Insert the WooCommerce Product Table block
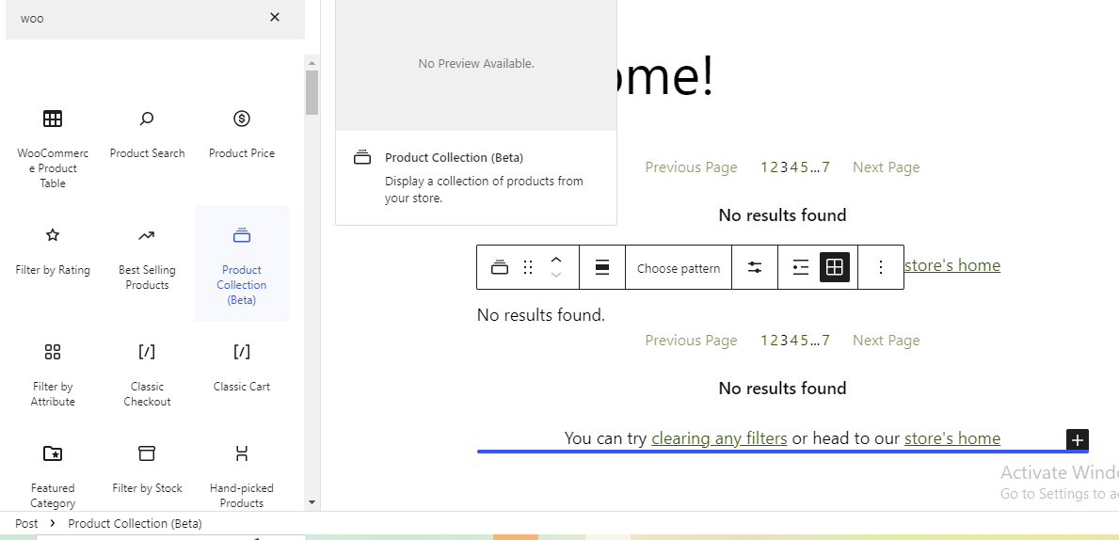The height and width of the screenshot is (540, 1119). click(x=53, y=147)
